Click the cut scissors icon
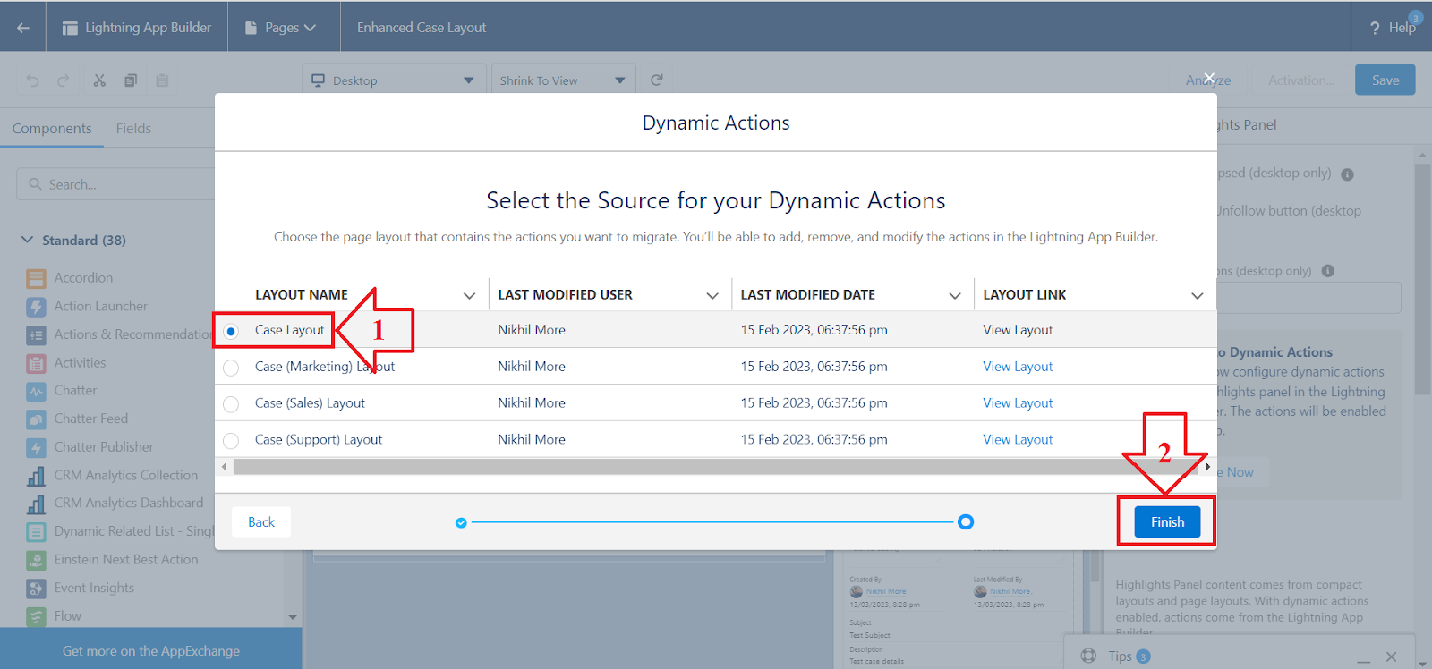The image size is (1432, 669). tap(99, 80)
